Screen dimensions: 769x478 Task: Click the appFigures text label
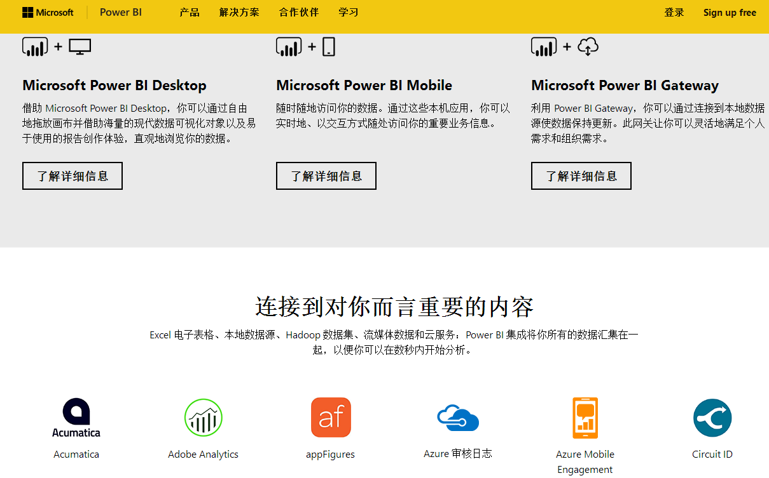coord(331,455)
